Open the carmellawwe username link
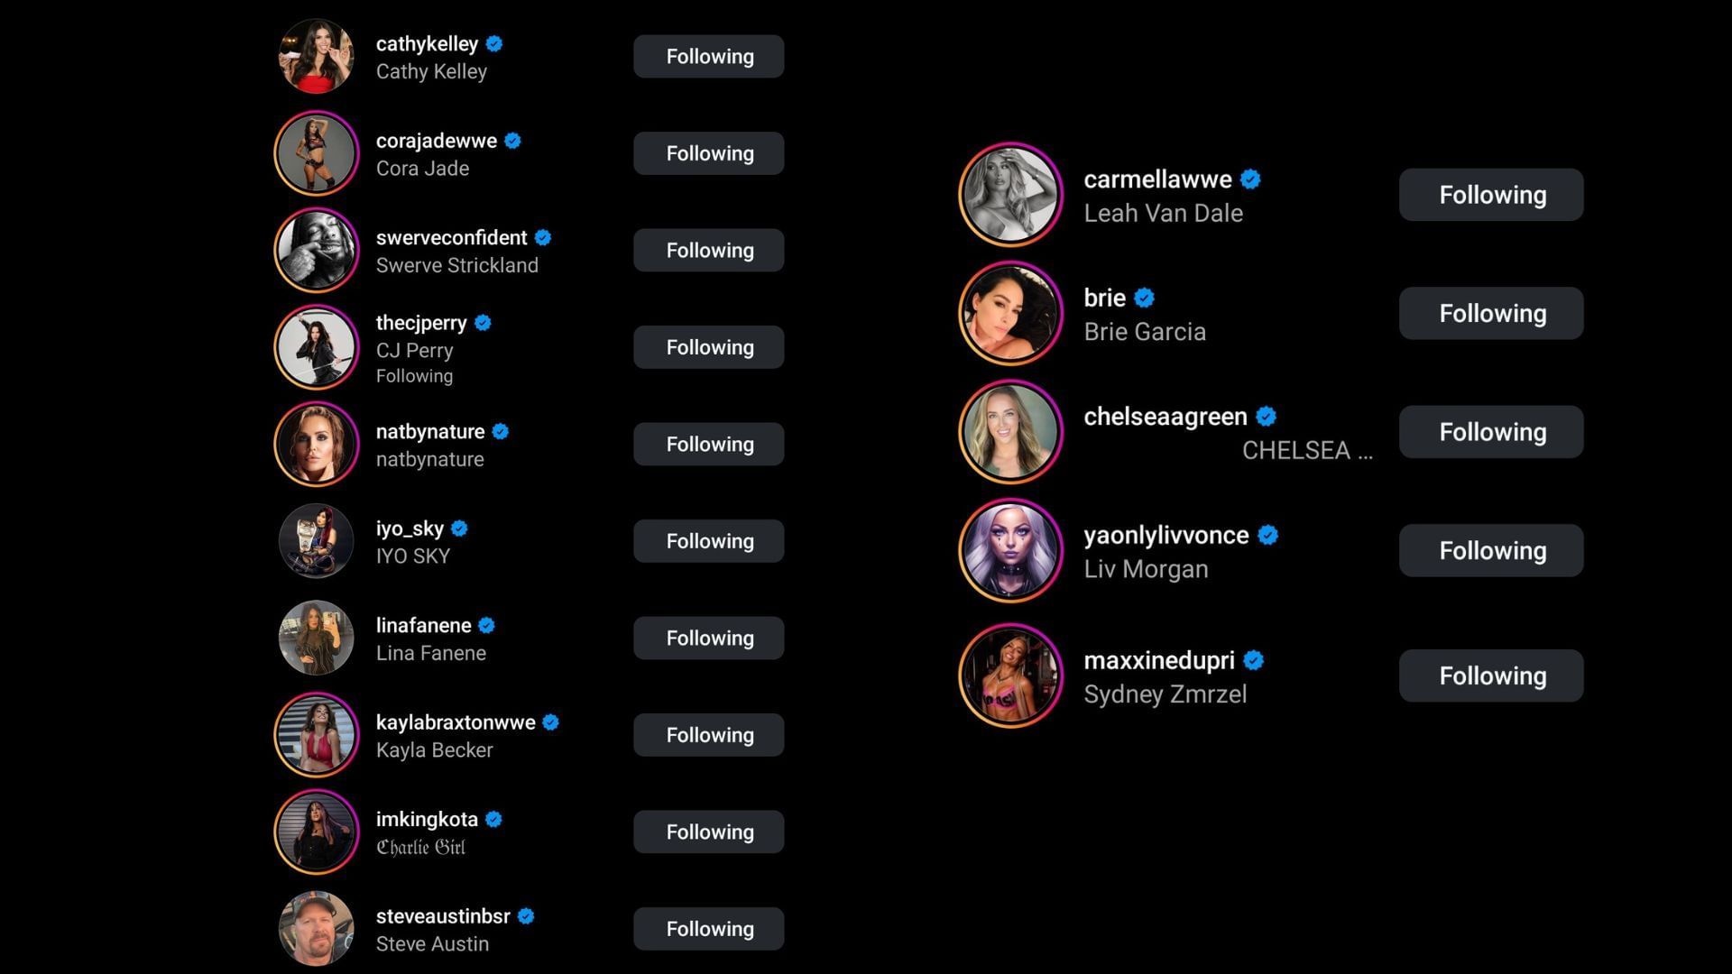Screen dimensions: 1732x974 (1157, 179)
